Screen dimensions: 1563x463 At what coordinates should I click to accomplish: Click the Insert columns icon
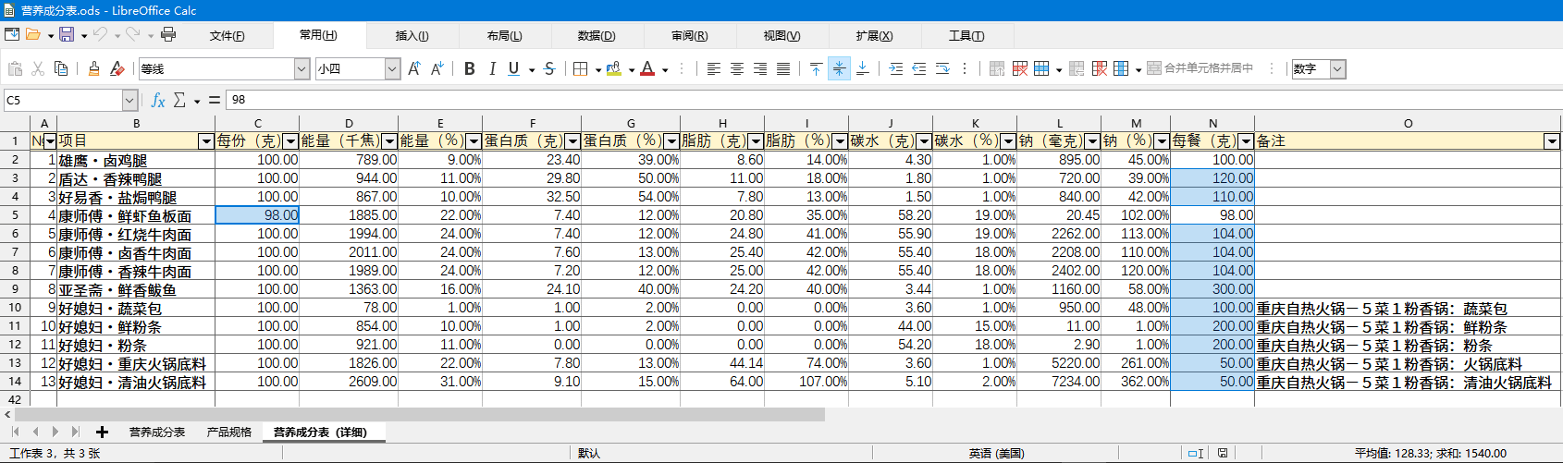pyautogui.click(x=1122, y=68)
